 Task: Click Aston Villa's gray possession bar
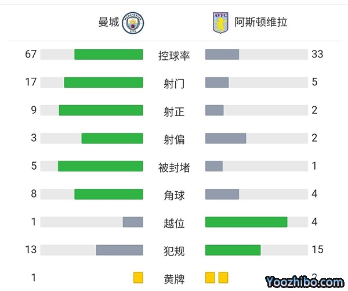click(x=222, y=55)
